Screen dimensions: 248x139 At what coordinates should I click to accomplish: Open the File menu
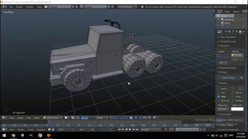click(11, 7)
